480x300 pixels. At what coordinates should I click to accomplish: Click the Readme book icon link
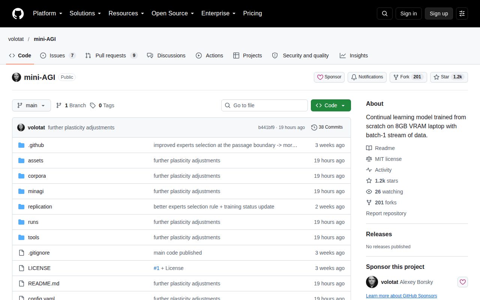[369, 148]
